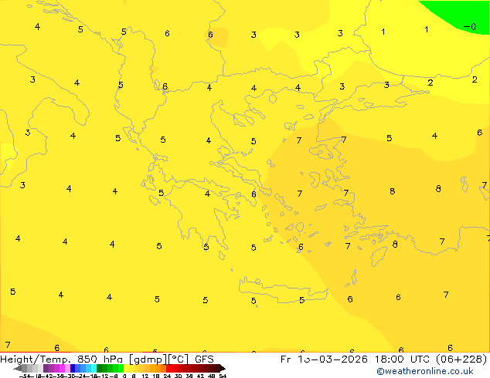The width and height of the screenshot is (490, 378).
Task: Click the red legend swatch above 24
Action: 168,368
